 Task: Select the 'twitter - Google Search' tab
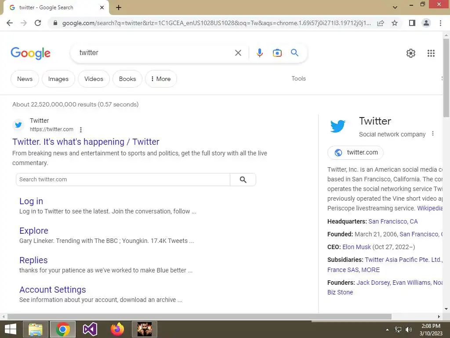click(56, 8)
